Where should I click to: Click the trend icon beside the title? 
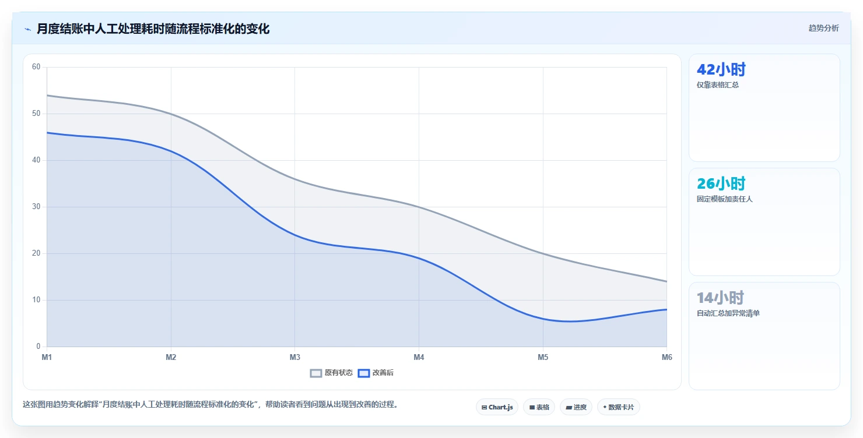point(27,29)
